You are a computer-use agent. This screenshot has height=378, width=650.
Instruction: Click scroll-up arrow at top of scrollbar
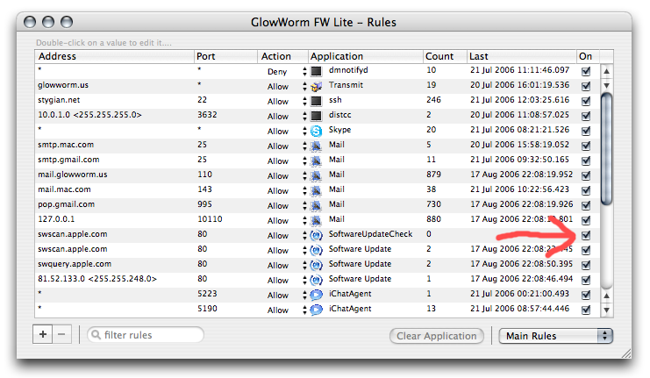pos(606,71)
